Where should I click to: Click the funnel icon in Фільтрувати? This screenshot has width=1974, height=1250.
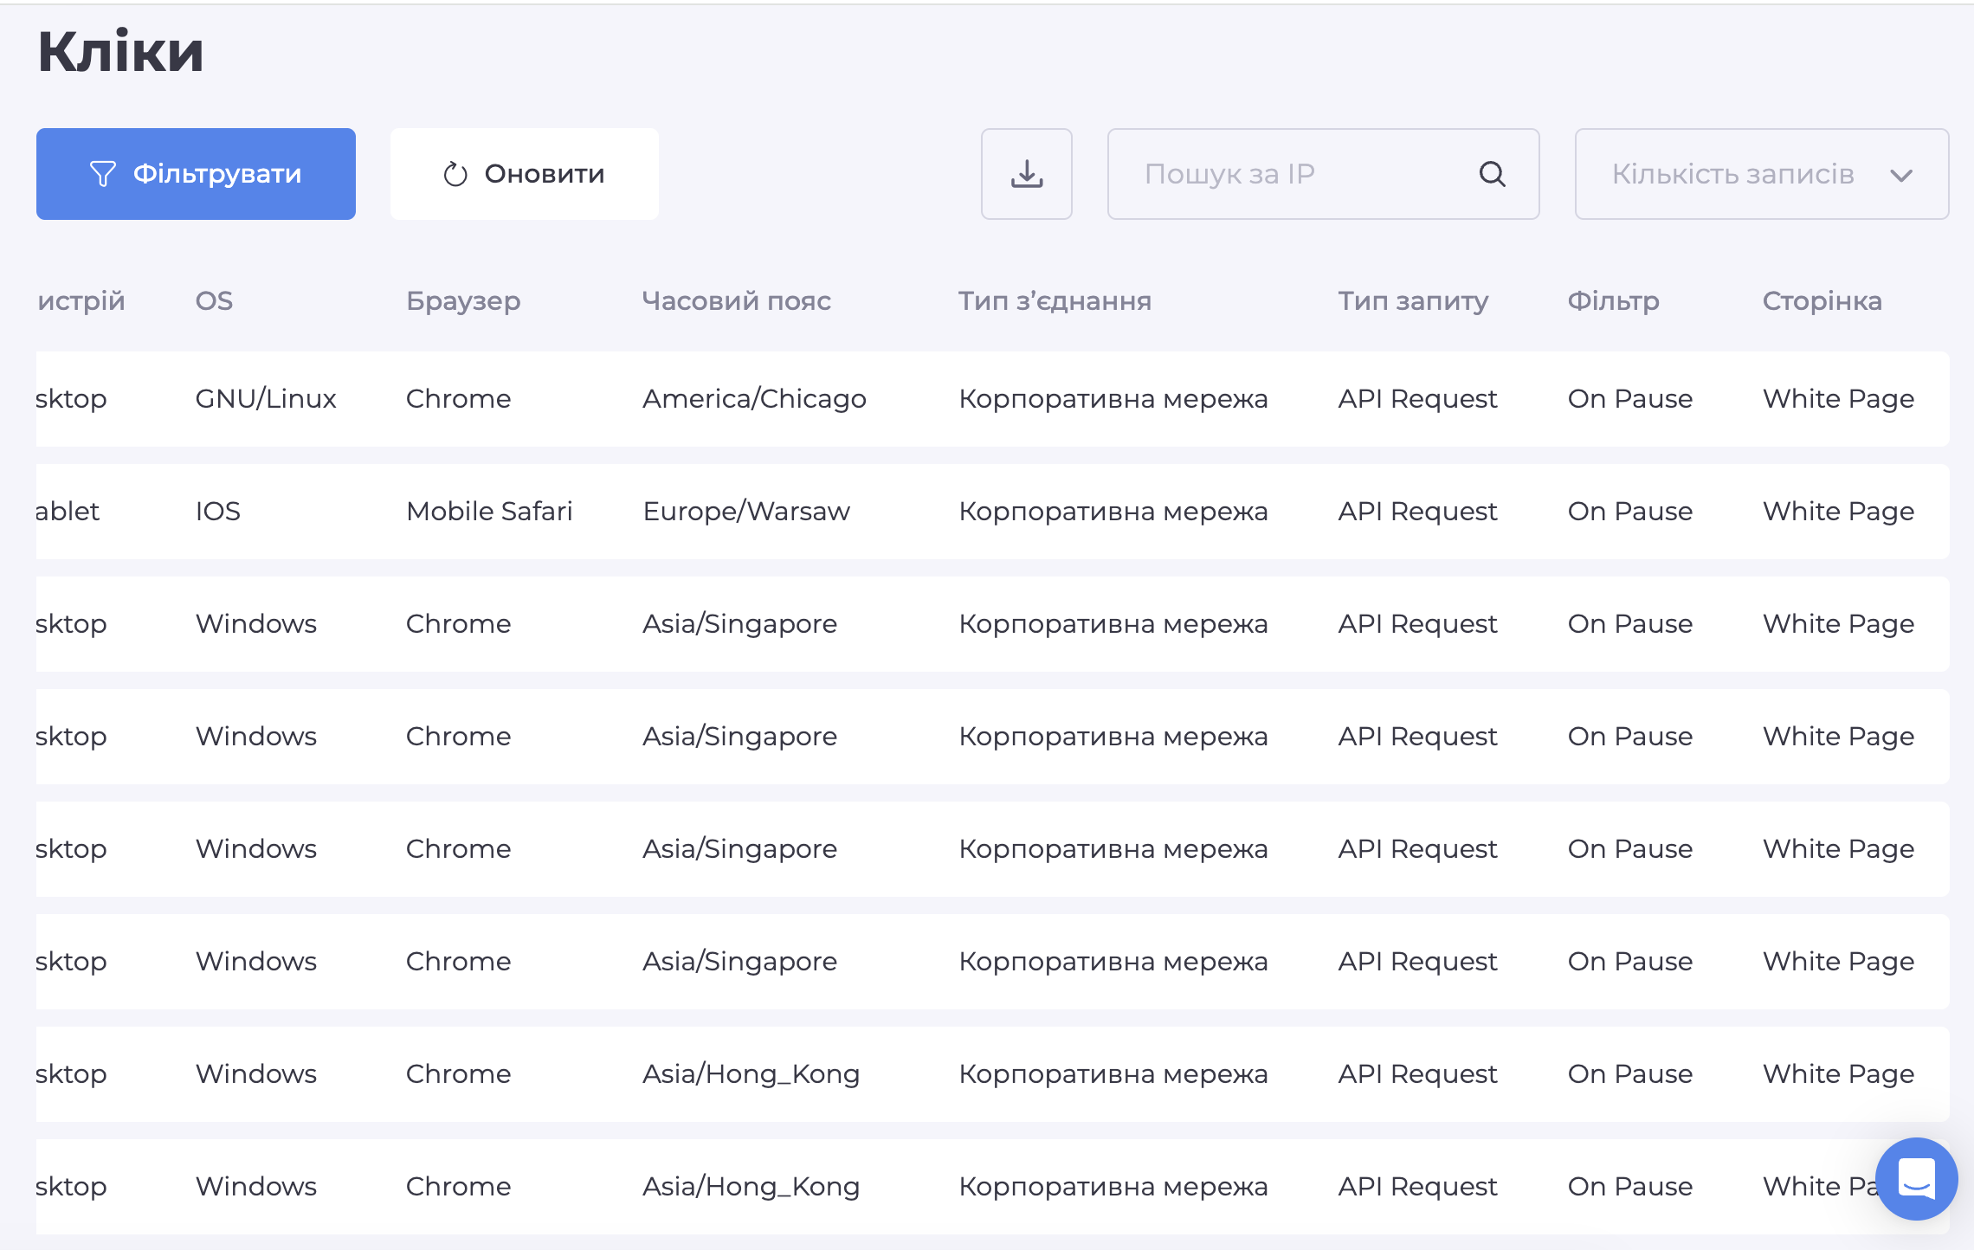102,174
